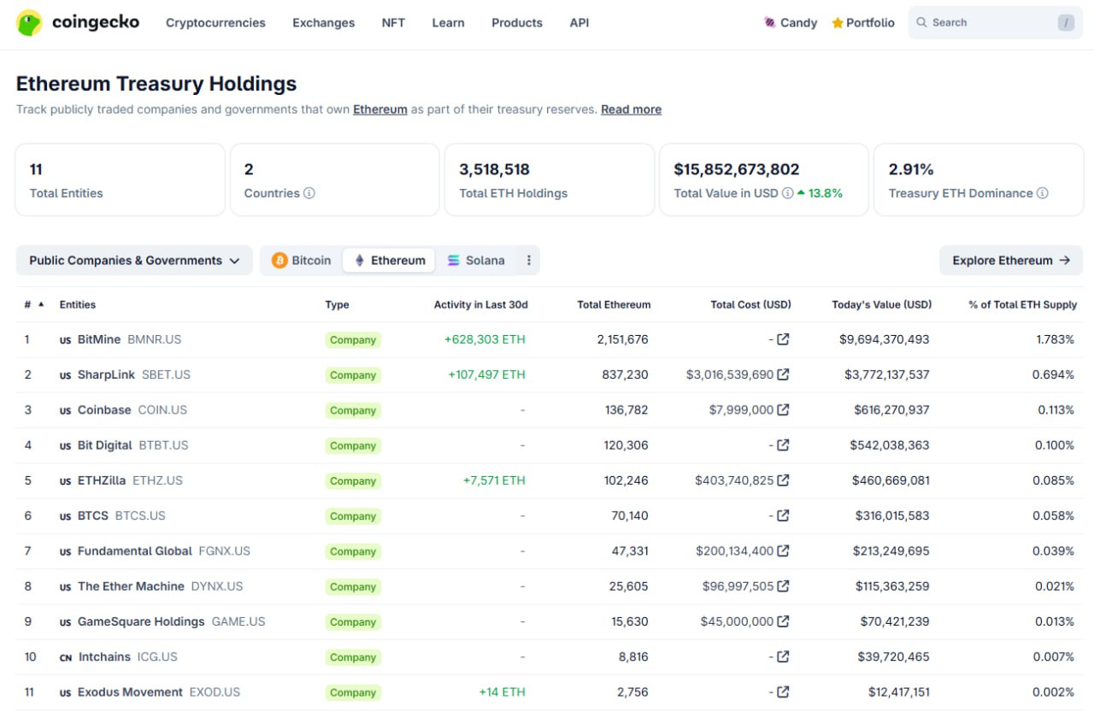The image size is (1094, 718).
Task: Sort by Today's Value (USD) header
Action: click(881, 304)
